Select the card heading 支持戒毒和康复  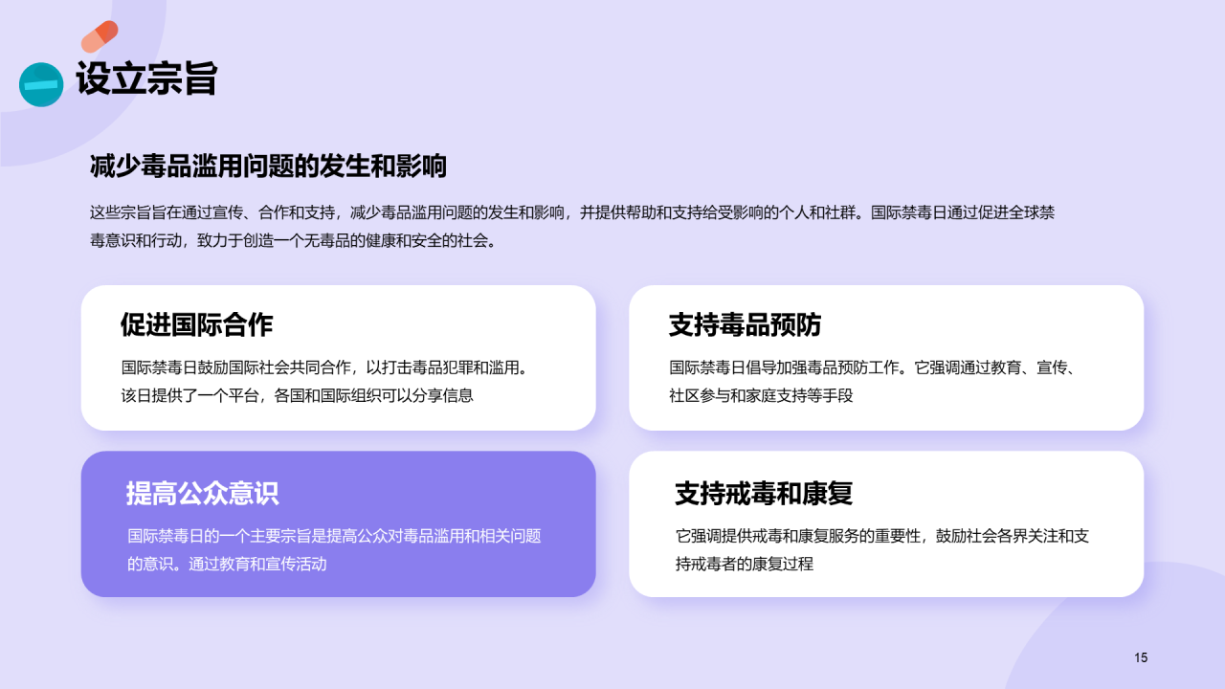(764, 494)
